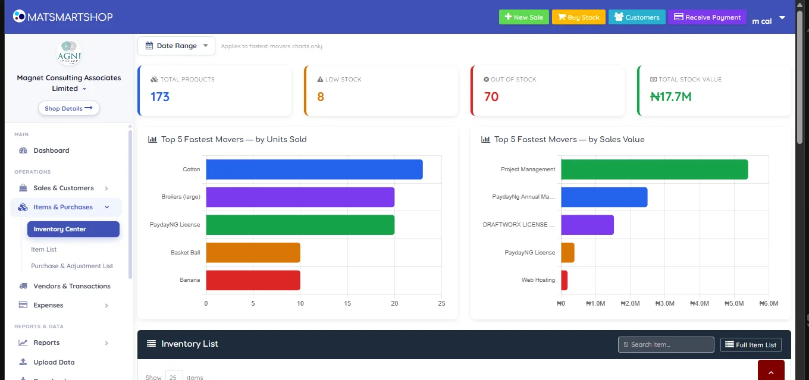Click the Total Stock Value ₦17.7M
Image resolution: width=809 pixels, height=380 pixels.
pyautogui.click(x=671, y=96)
